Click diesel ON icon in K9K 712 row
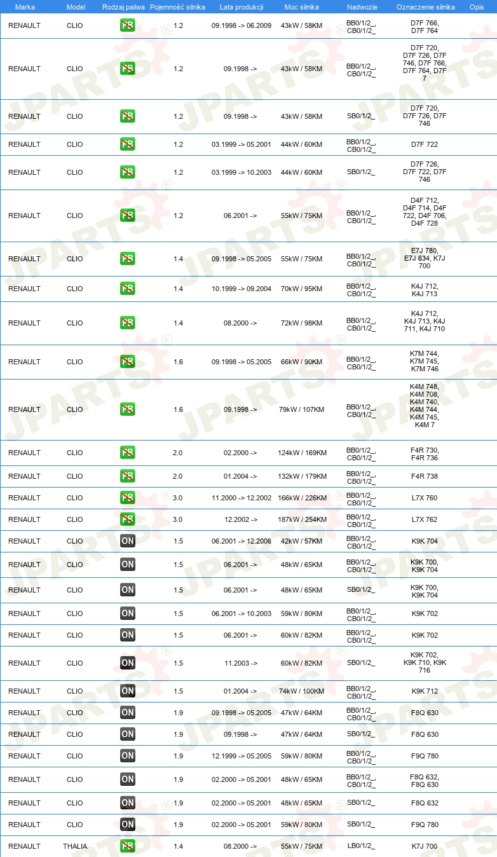This screenshot has width=497, height=857. pyautogui.click(x=128, y=691)
